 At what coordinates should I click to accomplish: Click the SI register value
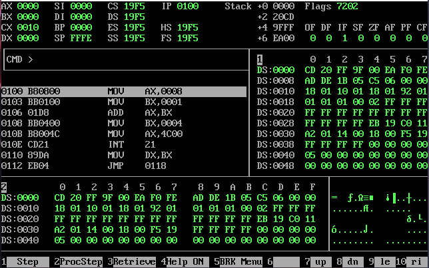point(81,6)
